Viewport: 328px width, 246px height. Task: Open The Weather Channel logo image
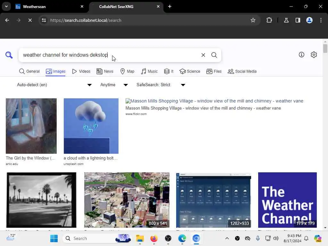(x=287, y=200)
